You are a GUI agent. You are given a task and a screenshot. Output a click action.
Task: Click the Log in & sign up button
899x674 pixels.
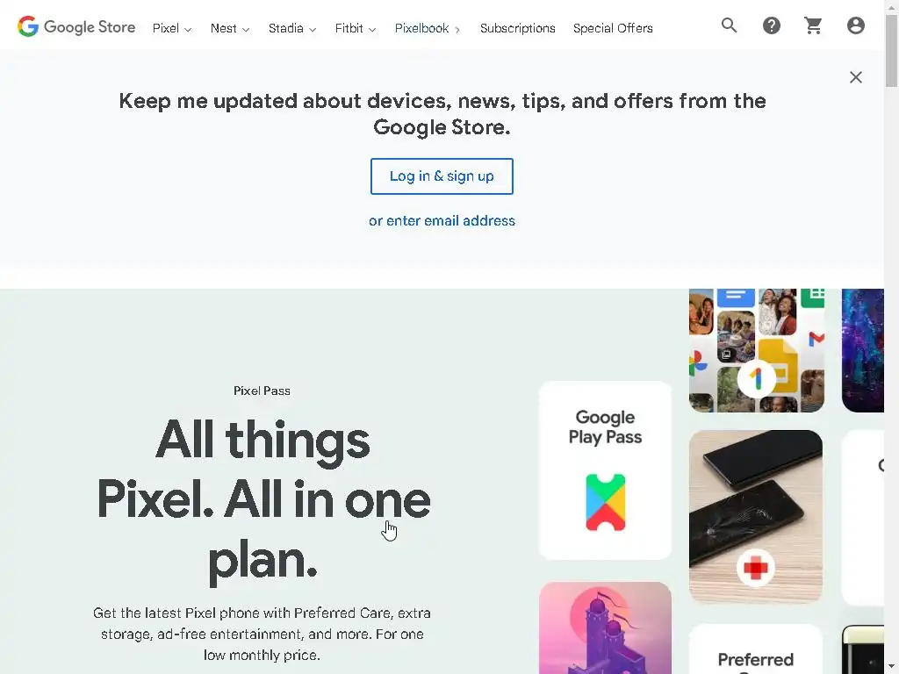(442, 176)
